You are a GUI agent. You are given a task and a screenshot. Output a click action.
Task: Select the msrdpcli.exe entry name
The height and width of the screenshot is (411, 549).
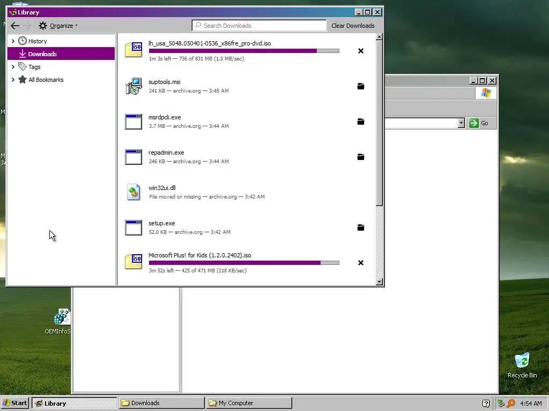(x=165, y=117)
